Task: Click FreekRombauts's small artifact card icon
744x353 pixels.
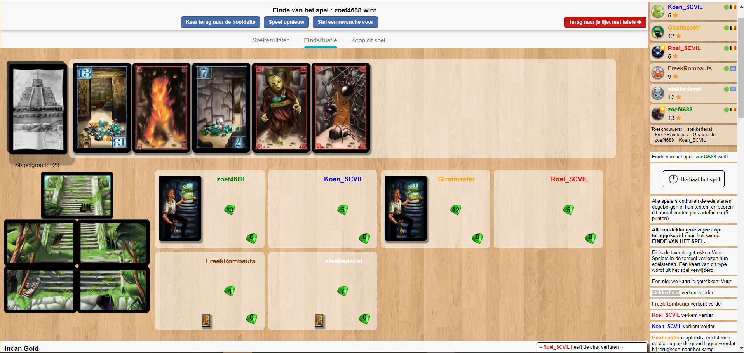Action: [x=206, y=320]
